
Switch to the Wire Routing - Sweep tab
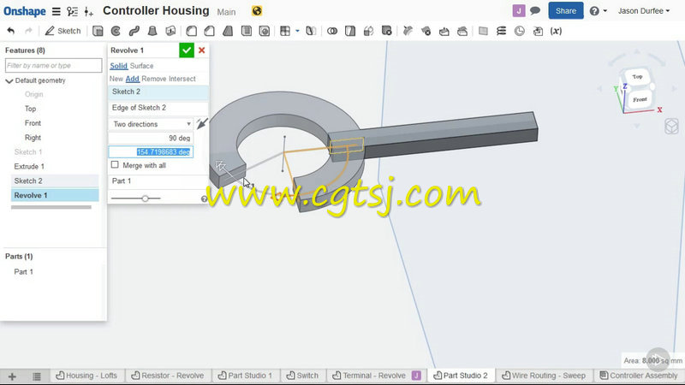(544, 376)
